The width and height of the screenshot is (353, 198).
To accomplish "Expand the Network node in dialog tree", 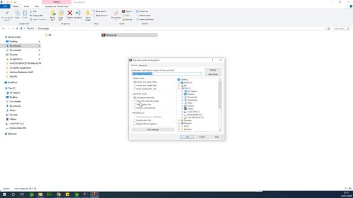I will coord(179,123).
